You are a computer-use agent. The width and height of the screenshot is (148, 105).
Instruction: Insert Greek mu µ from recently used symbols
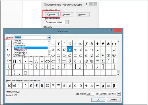[103, 85]
